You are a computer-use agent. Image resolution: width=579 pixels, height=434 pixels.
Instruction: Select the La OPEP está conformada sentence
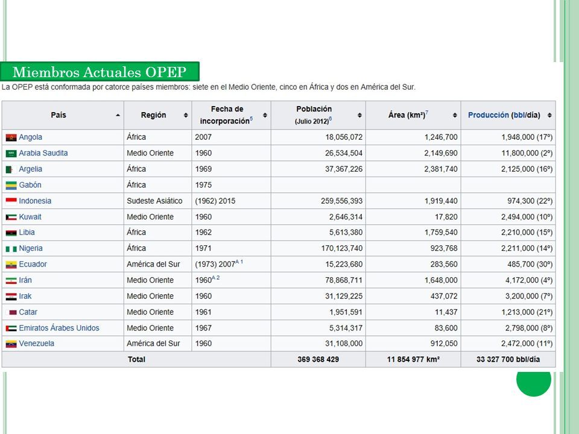click(209, 87)
